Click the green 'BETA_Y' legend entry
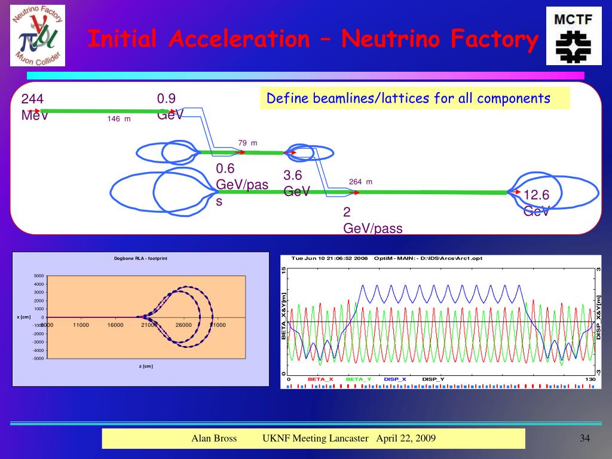 [359, 379]
